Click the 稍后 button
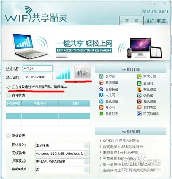This screenshot has height=179, width=172. click(x=82, y=73)
